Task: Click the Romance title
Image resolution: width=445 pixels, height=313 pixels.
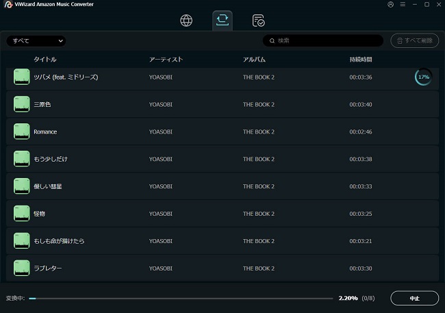Action: pos(45,132)
